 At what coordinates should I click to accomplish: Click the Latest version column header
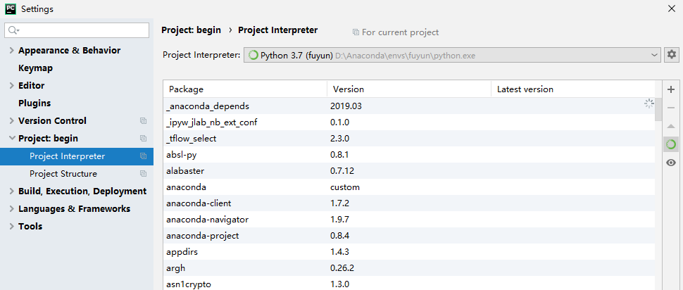(x=572, y=89)
